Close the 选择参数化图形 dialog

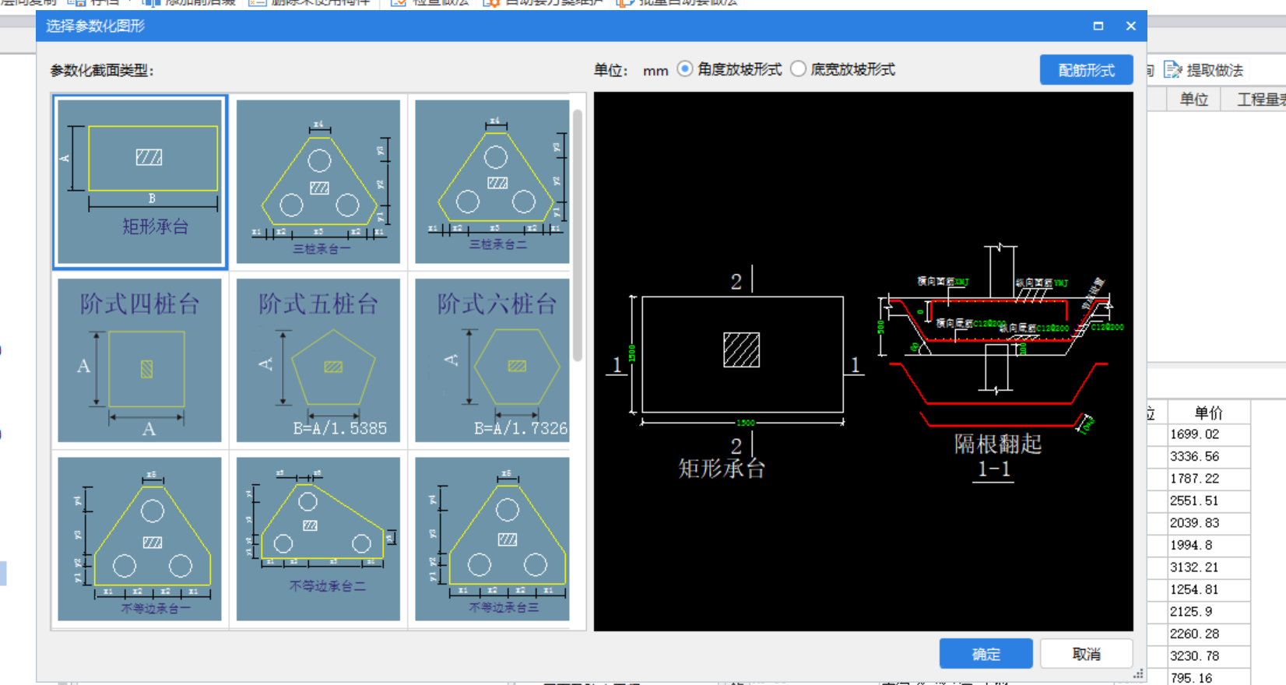(1131, 26)
